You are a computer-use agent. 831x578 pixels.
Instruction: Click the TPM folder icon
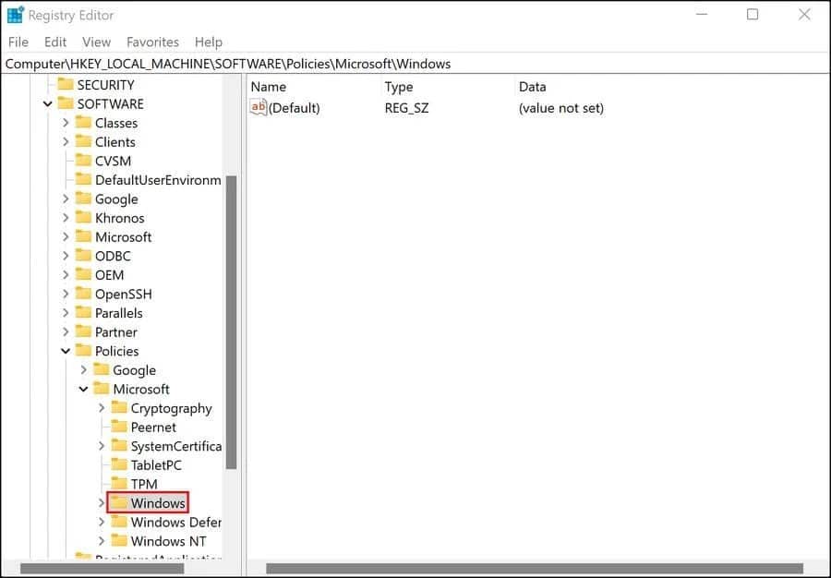click(x=121, y=484)
